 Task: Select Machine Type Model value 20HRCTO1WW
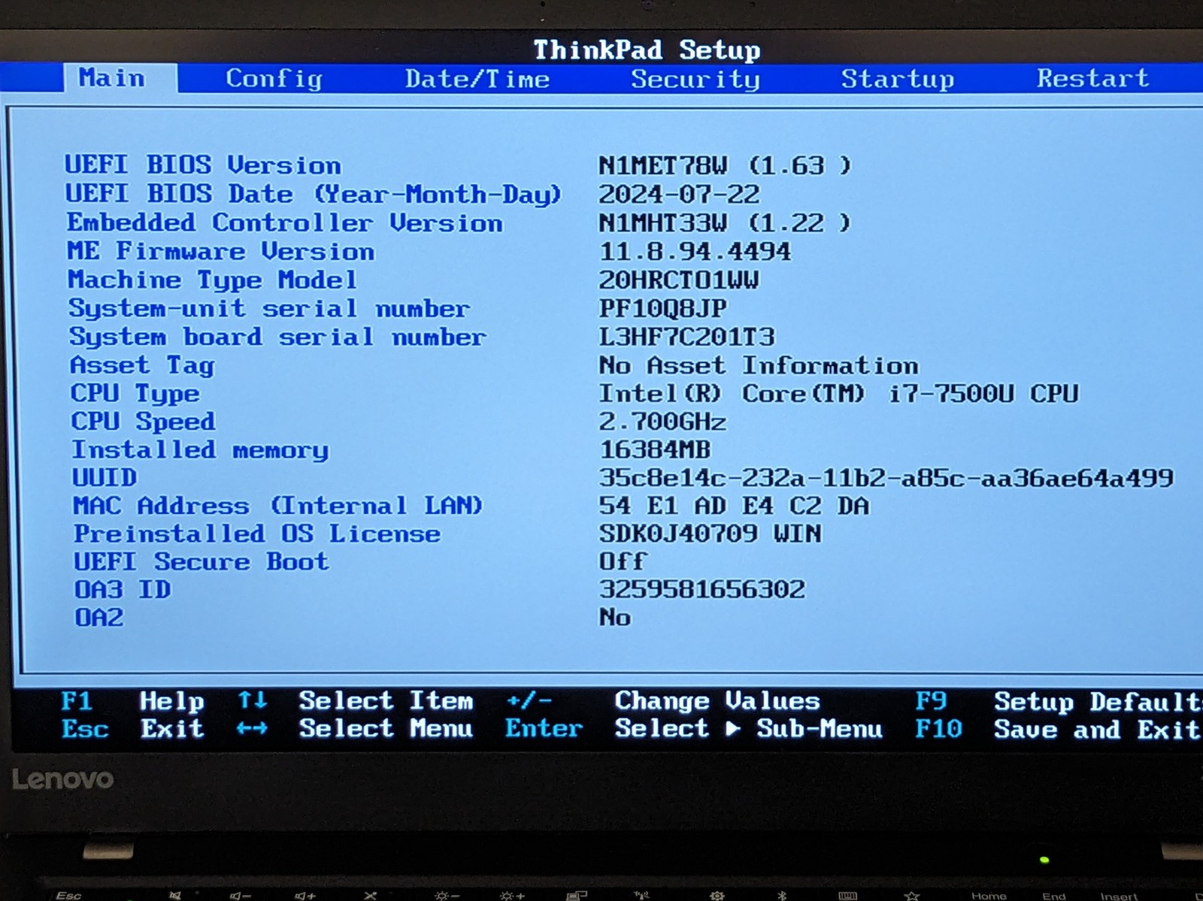click(x=679, y=280)
